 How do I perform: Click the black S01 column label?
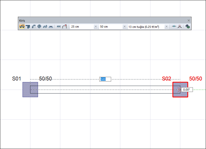click(17, 79)
